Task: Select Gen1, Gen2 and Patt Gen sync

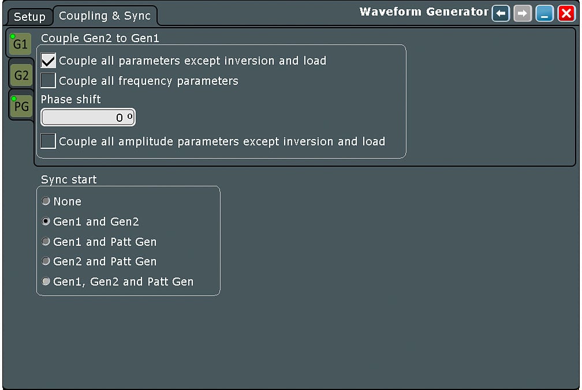Action: [x=46, y=282]
